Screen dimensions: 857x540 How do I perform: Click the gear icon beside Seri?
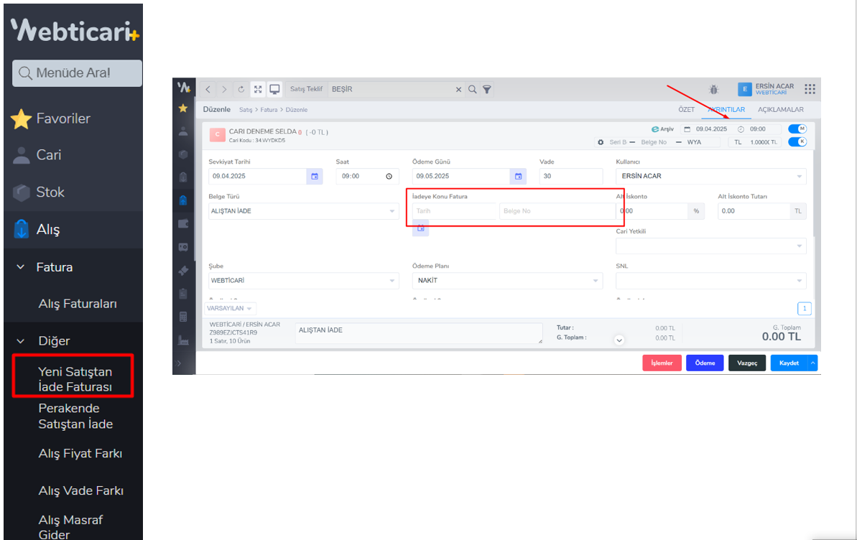click(x=601, y=142)
